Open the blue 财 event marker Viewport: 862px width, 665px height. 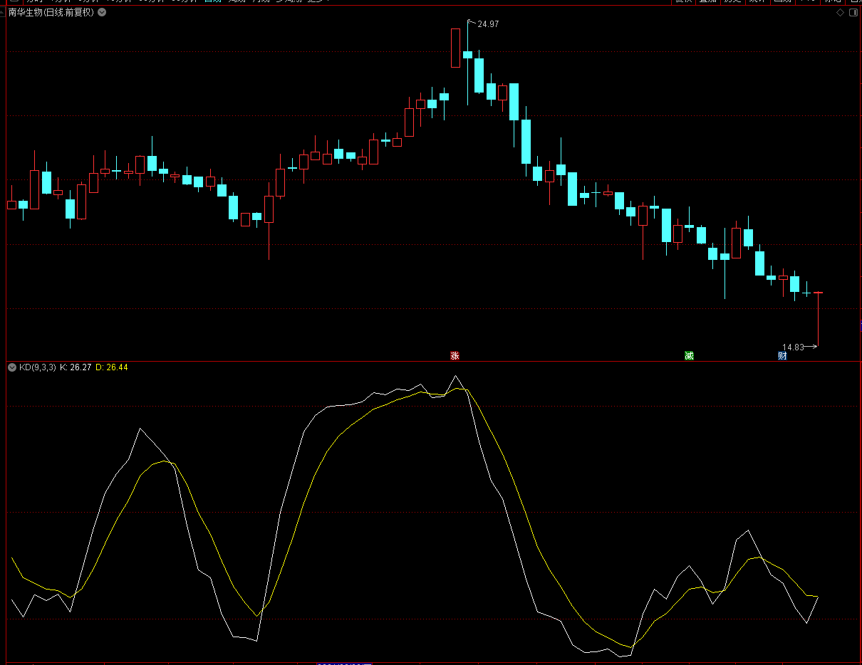click(x=782, y=355)
